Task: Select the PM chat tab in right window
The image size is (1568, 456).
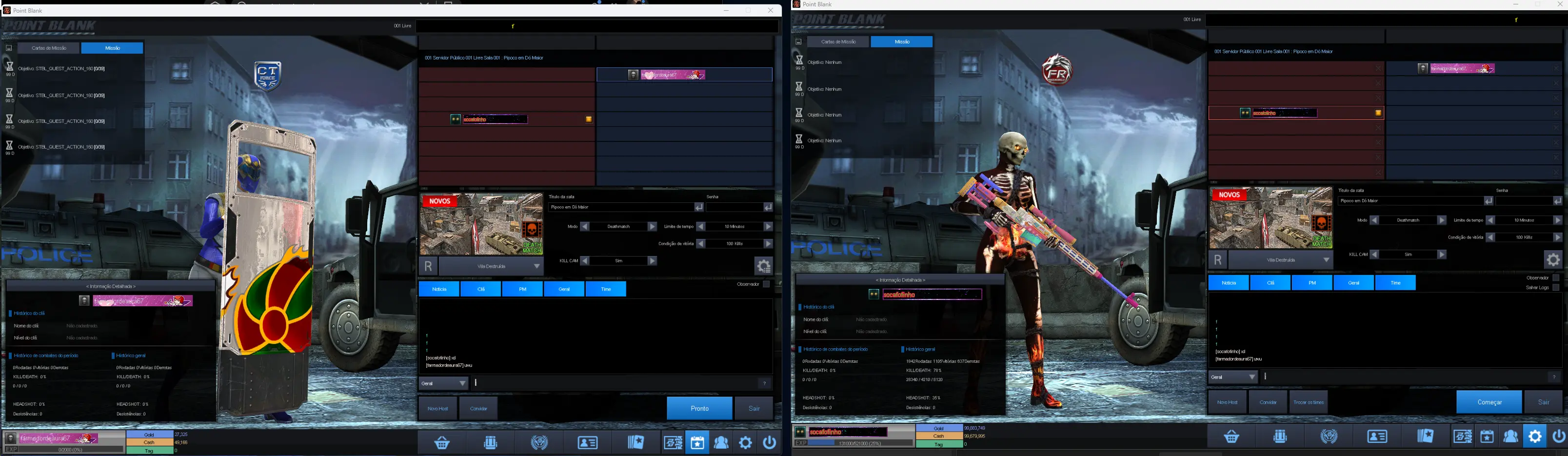Action: [1312, 282]
